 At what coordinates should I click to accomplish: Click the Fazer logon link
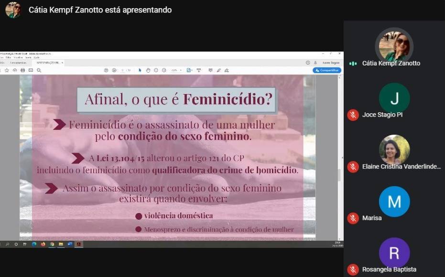[x=331, y=63]
